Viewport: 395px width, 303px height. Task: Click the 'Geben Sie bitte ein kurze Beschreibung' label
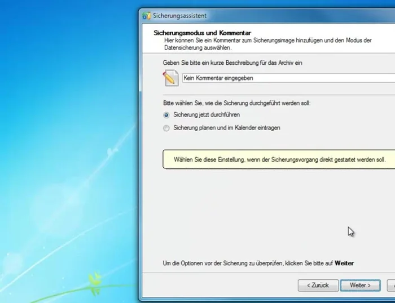coord(232,63)
